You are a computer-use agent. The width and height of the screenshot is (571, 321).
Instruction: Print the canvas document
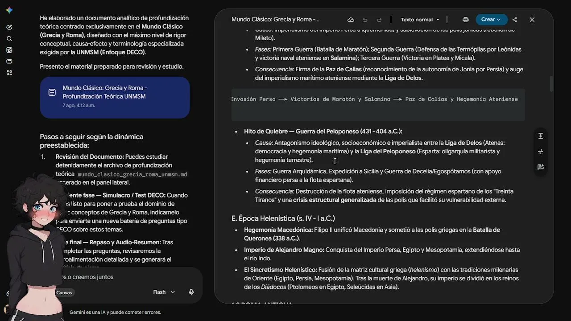point(465,20)
